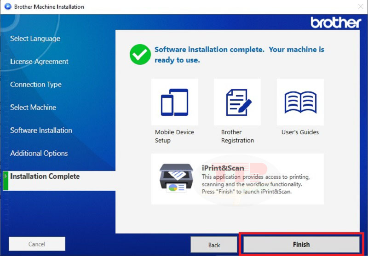This screenshot has width=368, height=256.
Task: Select the Connection Type step
Action: click(35, 85)
